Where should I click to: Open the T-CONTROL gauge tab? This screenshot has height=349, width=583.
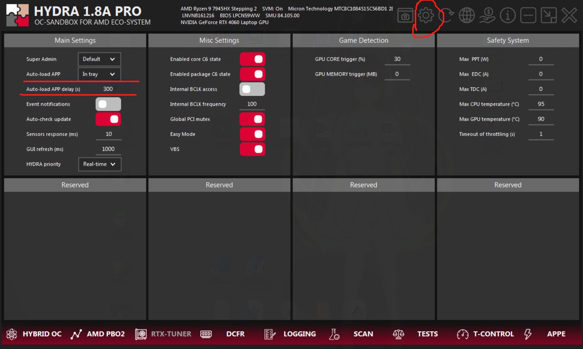pyautogui.click(x=485, y=334)
